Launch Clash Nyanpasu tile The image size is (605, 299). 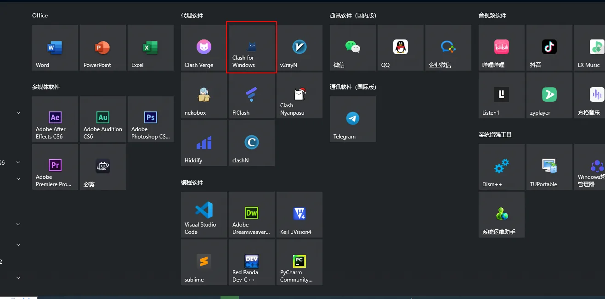300,95
